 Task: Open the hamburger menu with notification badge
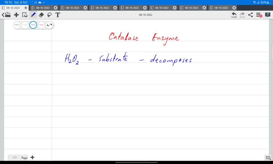coord(258,15)
